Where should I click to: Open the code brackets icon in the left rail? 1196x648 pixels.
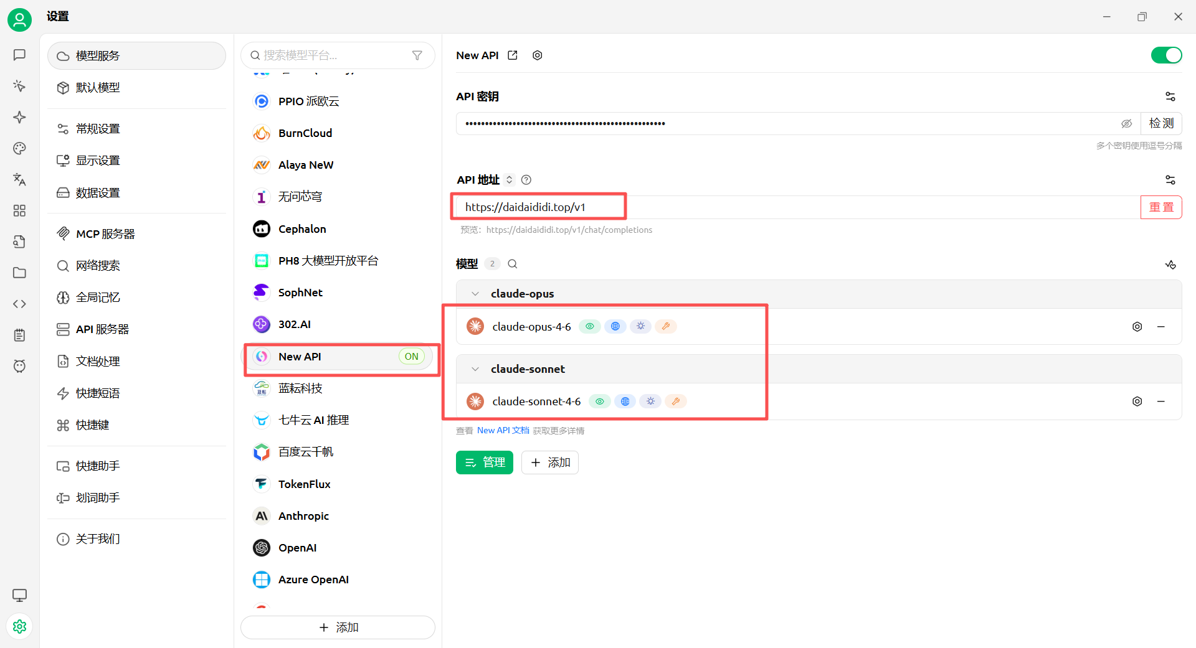[x=19, y=304]
